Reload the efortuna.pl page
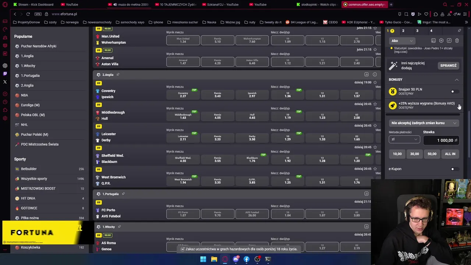 point(28,14)
